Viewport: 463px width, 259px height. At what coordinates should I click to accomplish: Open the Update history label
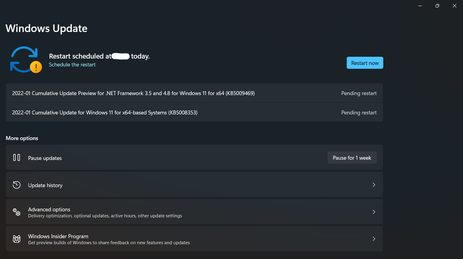tap(45, 185)
